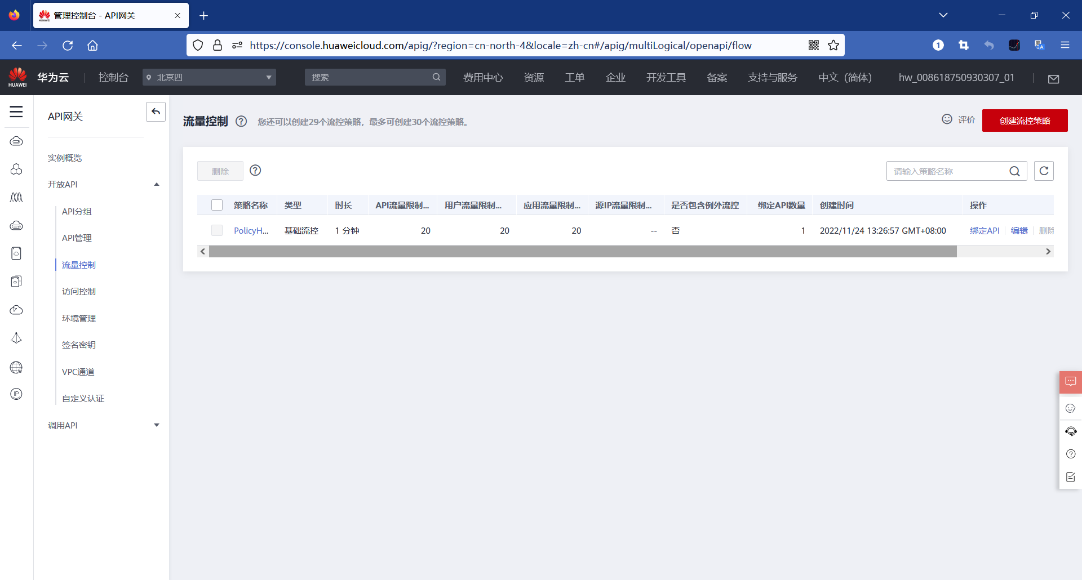The height and width of the screenshot is (580, 1082).
Task: Switch to 费用中心 in the top menu
Action: point(482,77)
